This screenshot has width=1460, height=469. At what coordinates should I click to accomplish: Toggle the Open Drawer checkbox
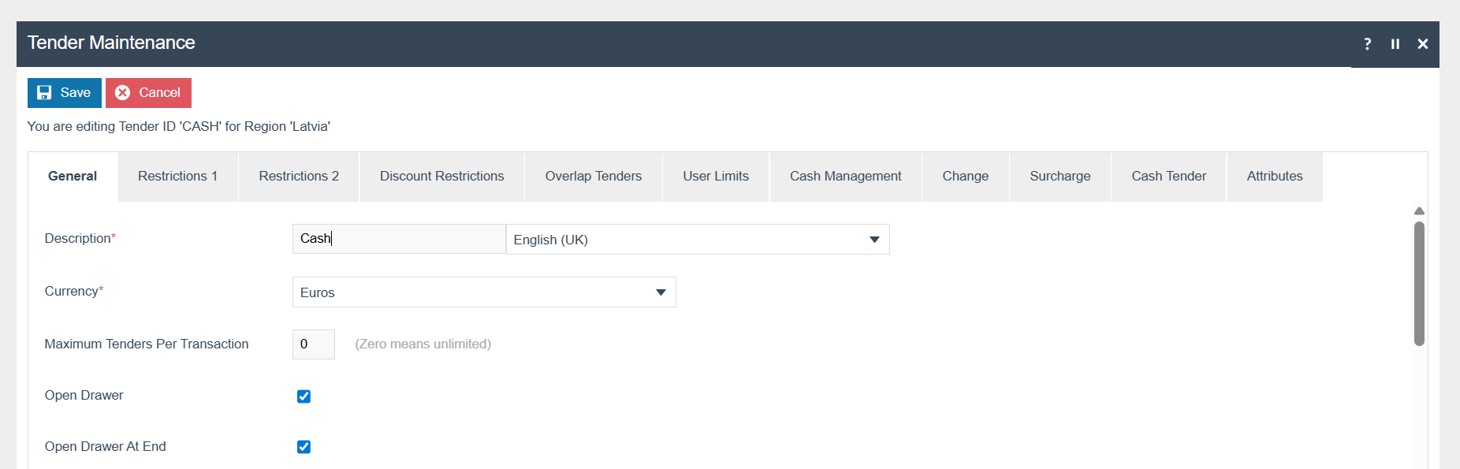pyautogui.click(x=304, y=396)
